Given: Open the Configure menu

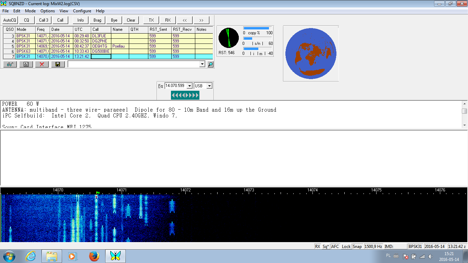Looking at the screenshot, I should coord(82,11).
